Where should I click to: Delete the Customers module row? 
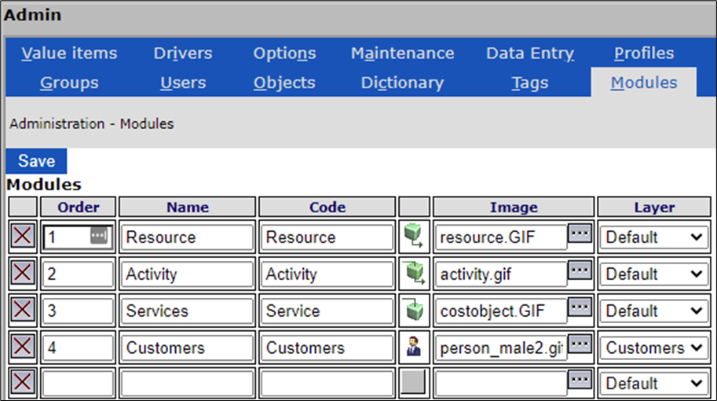(23, 348)
